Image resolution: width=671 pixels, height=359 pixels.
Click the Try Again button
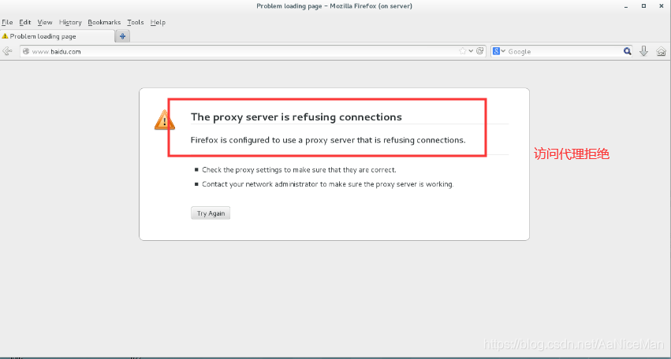click(211, 213)
